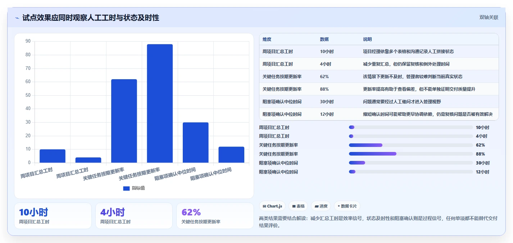Screen dimensions: 513x243
Task: Click the 双轴关联 label in header
Action: tap(489, 17)
